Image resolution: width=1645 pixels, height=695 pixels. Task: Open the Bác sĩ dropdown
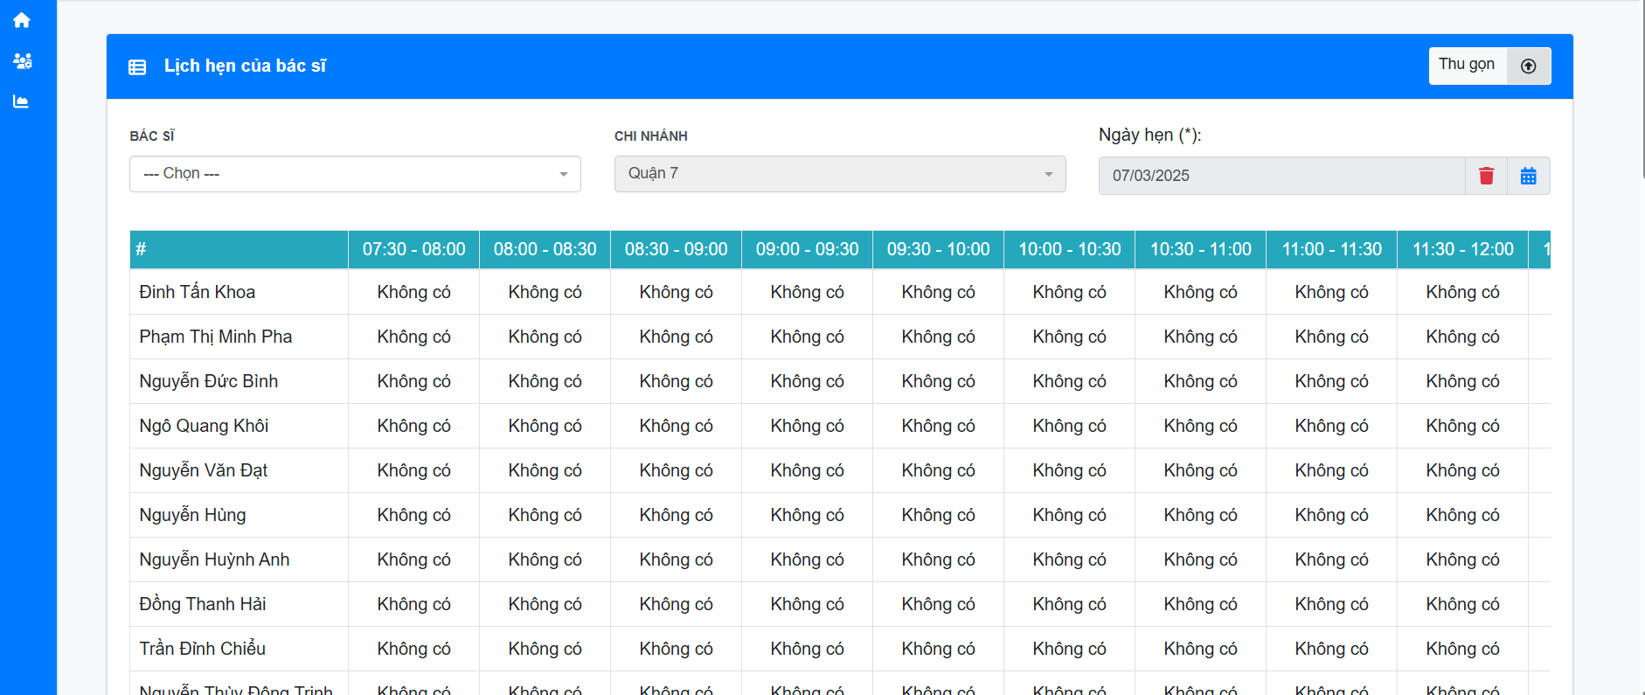tap(355, 174)
